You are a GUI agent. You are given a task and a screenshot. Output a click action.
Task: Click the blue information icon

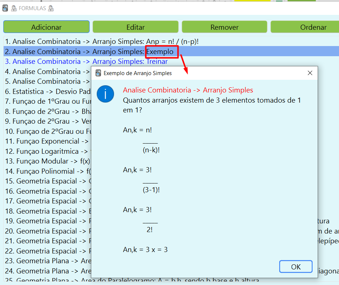coord(105,94)
